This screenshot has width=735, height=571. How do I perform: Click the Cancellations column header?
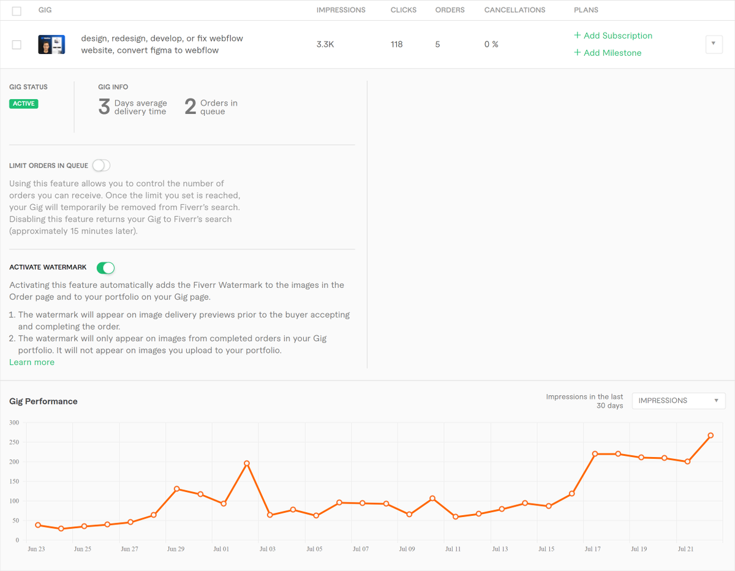[514, 10]
